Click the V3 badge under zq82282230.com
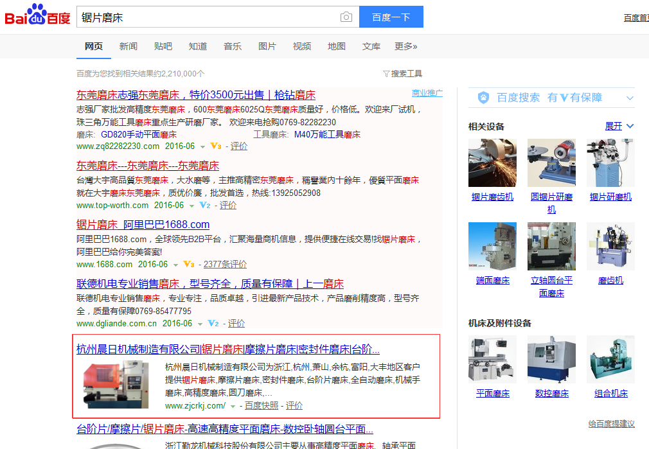This screenshot has height=449, width=649. [216, 146]
